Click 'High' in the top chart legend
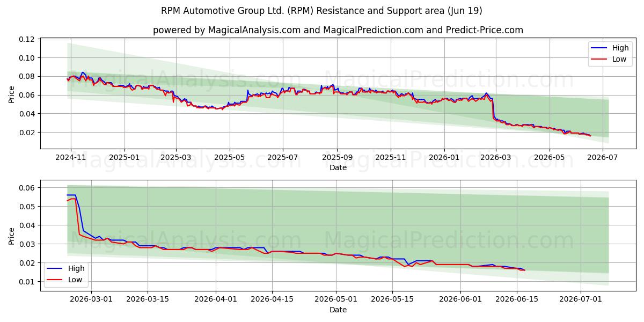Screen dimensions: 644x322 pyautogui.click(x=620, y=48)
